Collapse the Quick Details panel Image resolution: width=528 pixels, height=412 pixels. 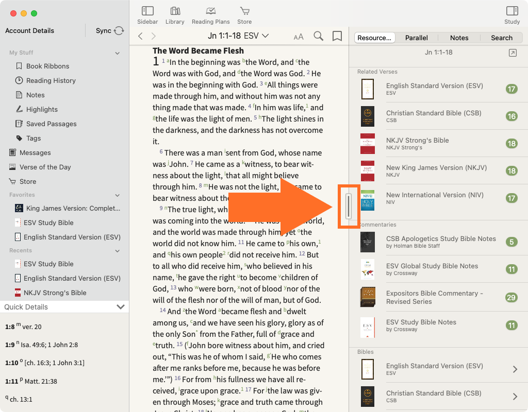pos(121,307)
